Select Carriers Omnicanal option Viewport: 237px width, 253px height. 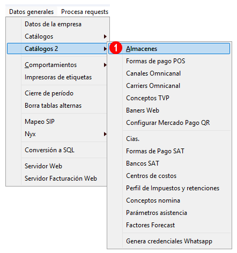tap(153, 86)
